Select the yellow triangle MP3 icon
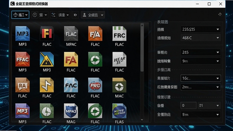This screenshot has height=131, width=233. tap(47, 59)
